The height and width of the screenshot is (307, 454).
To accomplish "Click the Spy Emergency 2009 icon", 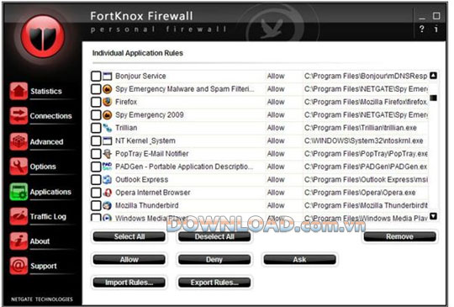I will tap(107, 115).
